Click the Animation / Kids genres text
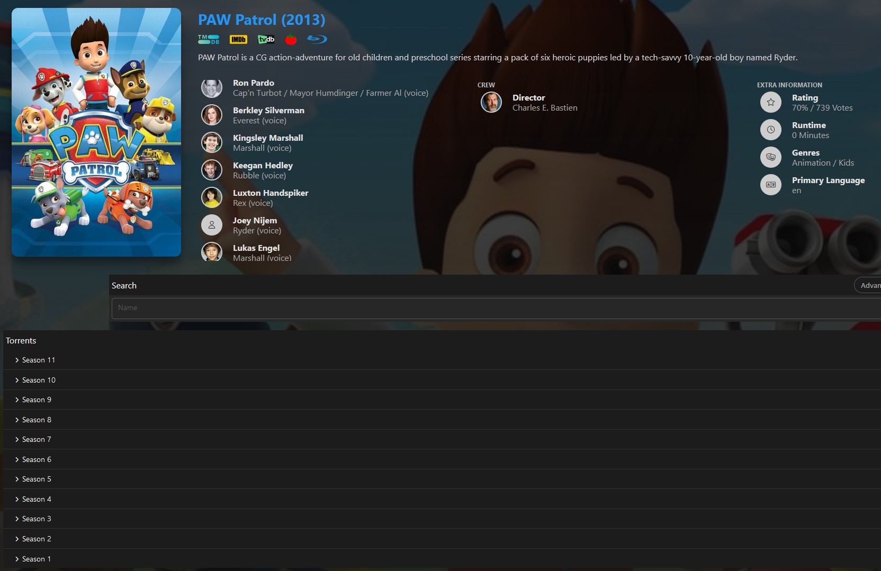 pyautogui.click(x=823, y=163)
